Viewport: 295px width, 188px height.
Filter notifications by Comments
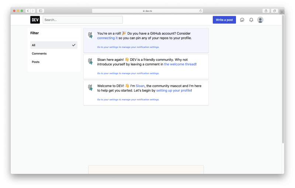[54, 53]
